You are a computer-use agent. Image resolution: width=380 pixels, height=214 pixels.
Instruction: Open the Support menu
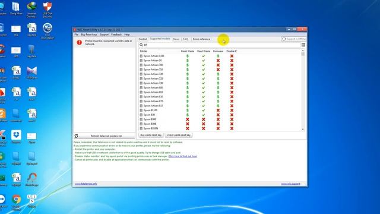(x=104, y=34)
